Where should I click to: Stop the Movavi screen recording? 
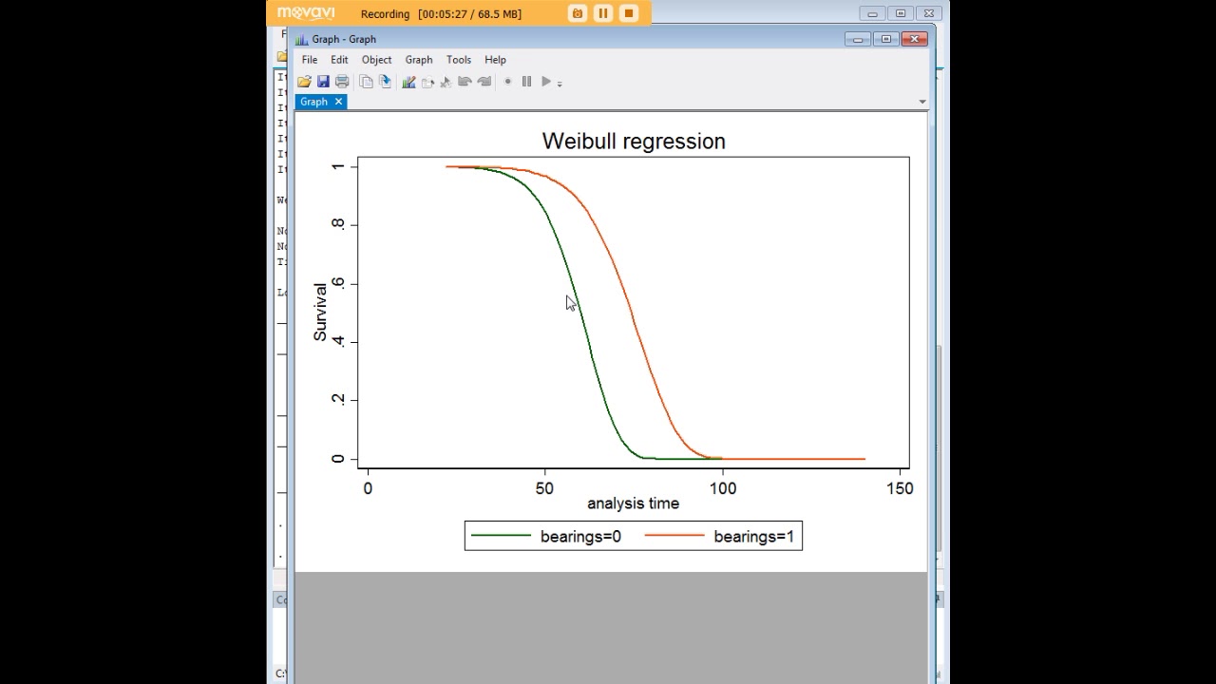click(629, 13)
